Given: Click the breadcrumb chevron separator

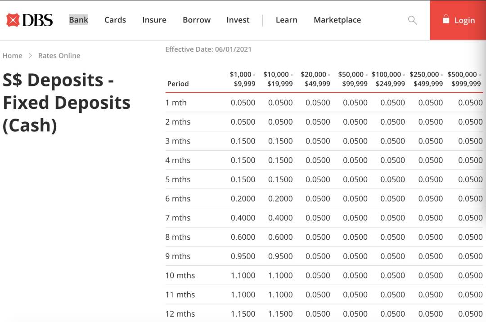Looking at the screenshot, I should coord(30,56).
